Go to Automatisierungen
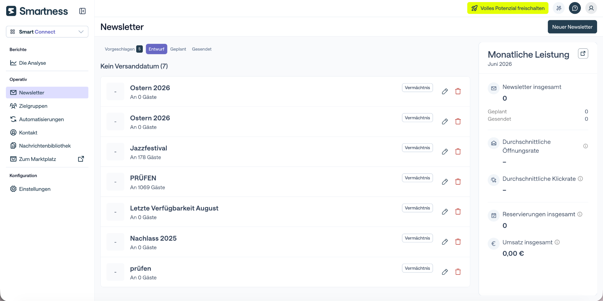 (47, 119)
